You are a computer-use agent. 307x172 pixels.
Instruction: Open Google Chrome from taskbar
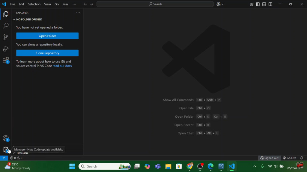pyautogui.click(x=189, y=166)
